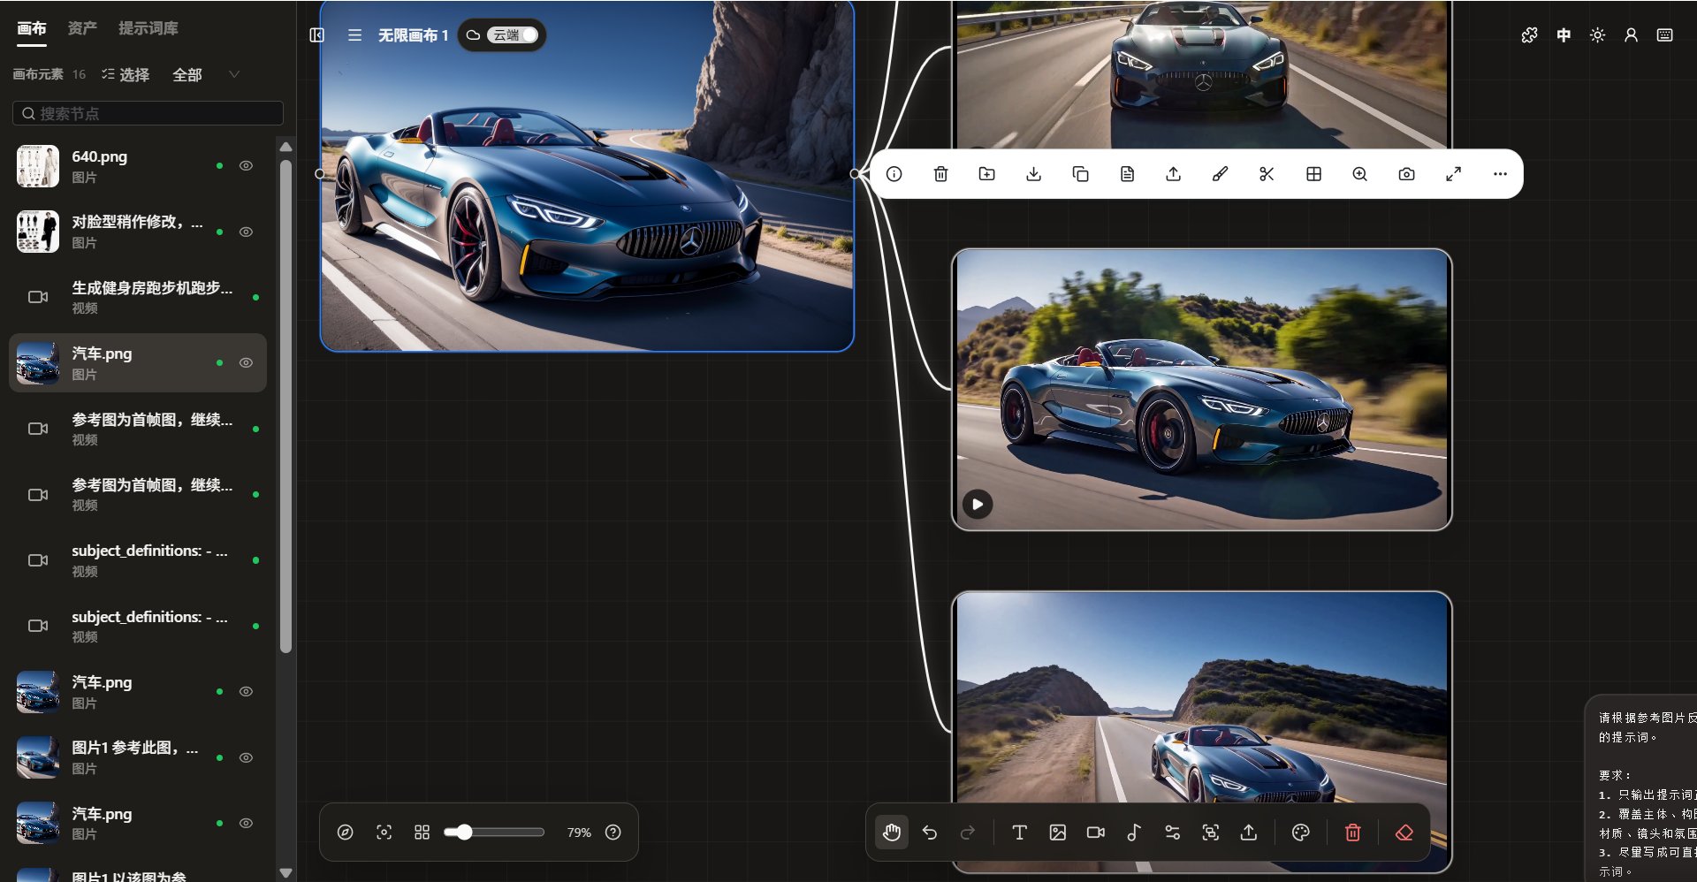The width and height of the screenshot is (1697, 882).
Task: Click the camera snapshot icon
Action: [1406, 174]
